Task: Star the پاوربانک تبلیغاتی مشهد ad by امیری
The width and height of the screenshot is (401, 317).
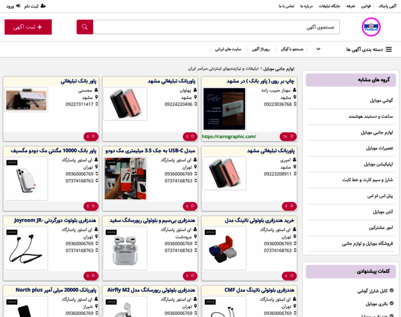Action: point(289,206)
